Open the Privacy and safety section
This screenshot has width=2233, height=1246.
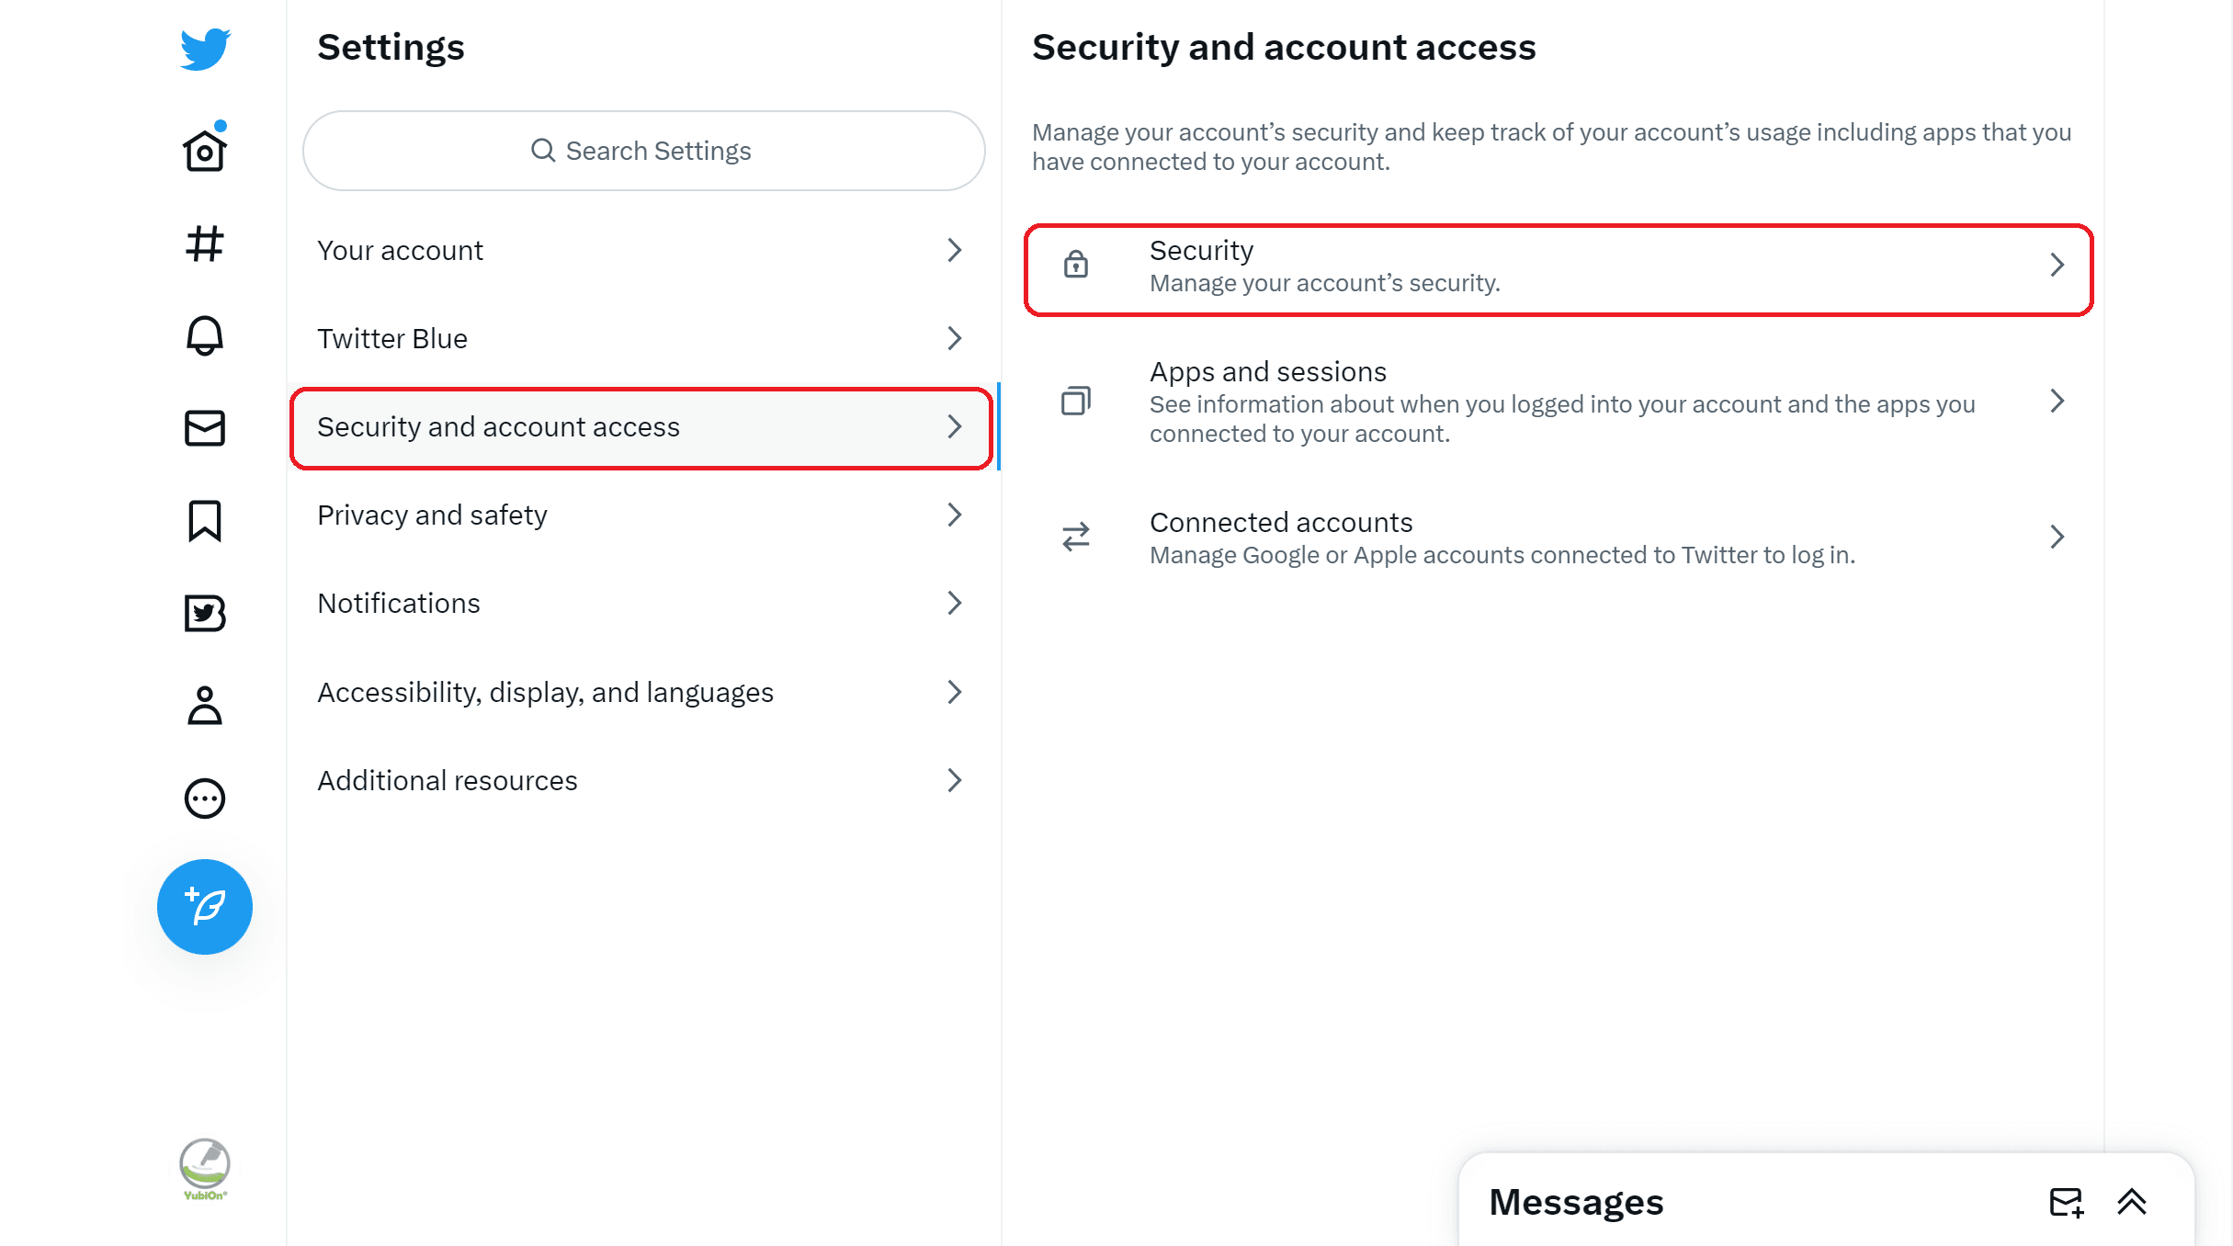[642, 515]
